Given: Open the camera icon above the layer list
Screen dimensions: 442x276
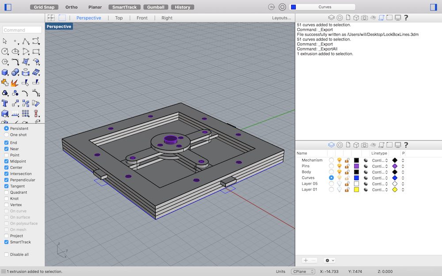Looking at the screenshot, I should tap(365, 145).
